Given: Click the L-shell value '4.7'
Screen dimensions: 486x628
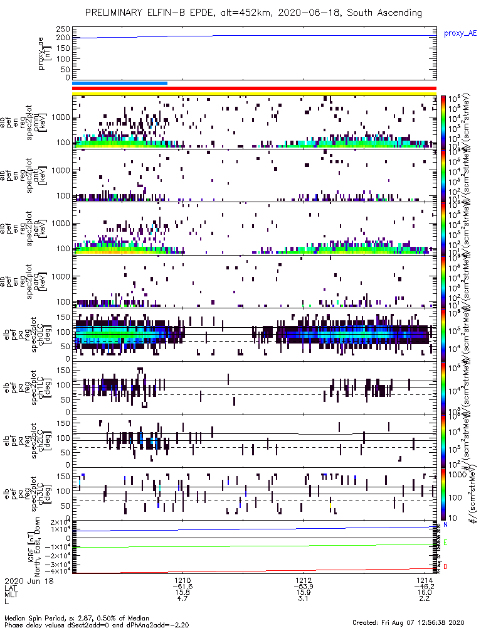Looking at the screenshot, I should click(182, 598).
